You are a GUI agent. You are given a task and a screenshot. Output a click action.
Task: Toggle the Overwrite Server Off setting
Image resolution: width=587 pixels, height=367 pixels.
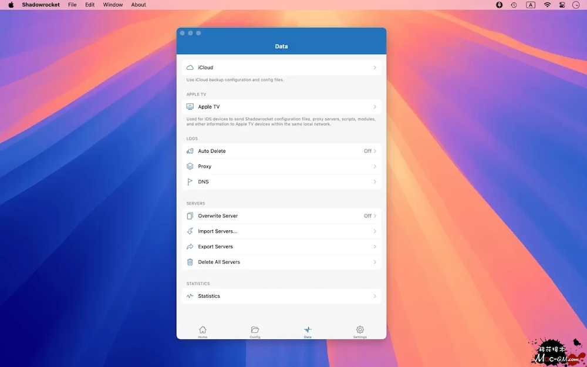368,216
